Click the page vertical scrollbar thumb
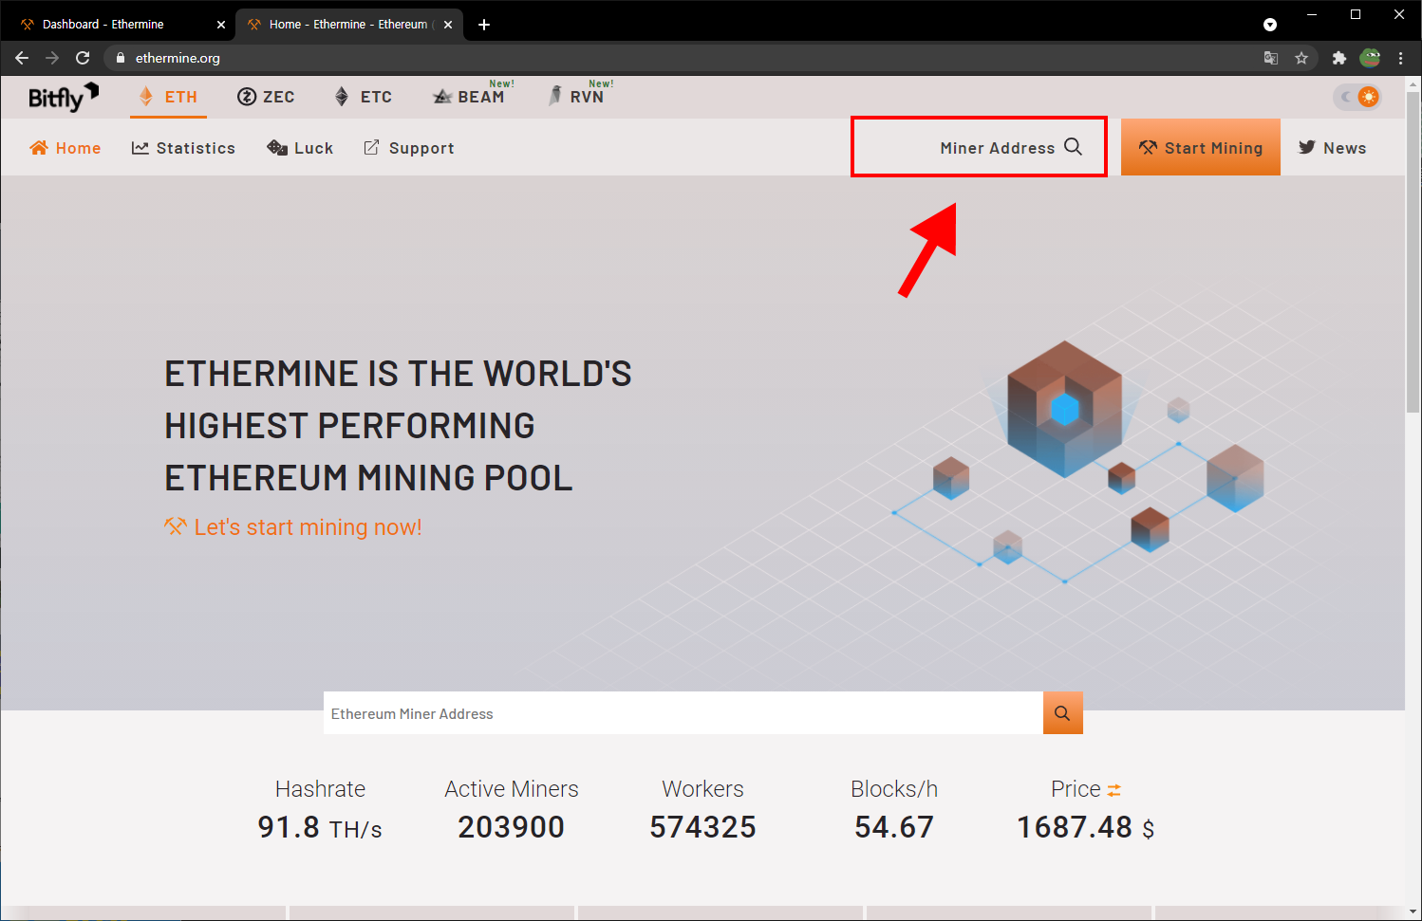Image resolution: width=1422 pixels, height=921 pixels. 1413,252
